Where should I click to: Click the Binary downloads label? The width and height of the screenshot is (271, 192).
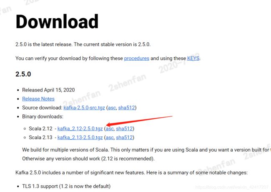pyautogui.click(x=43, y=116)
